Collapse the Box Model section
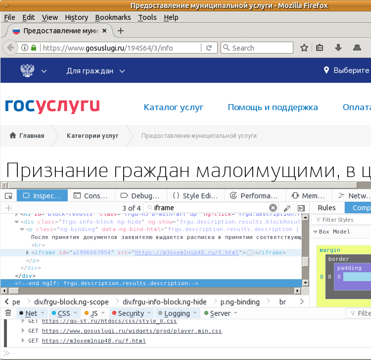The width and height of the screenshot is (371, 360). 316,232
